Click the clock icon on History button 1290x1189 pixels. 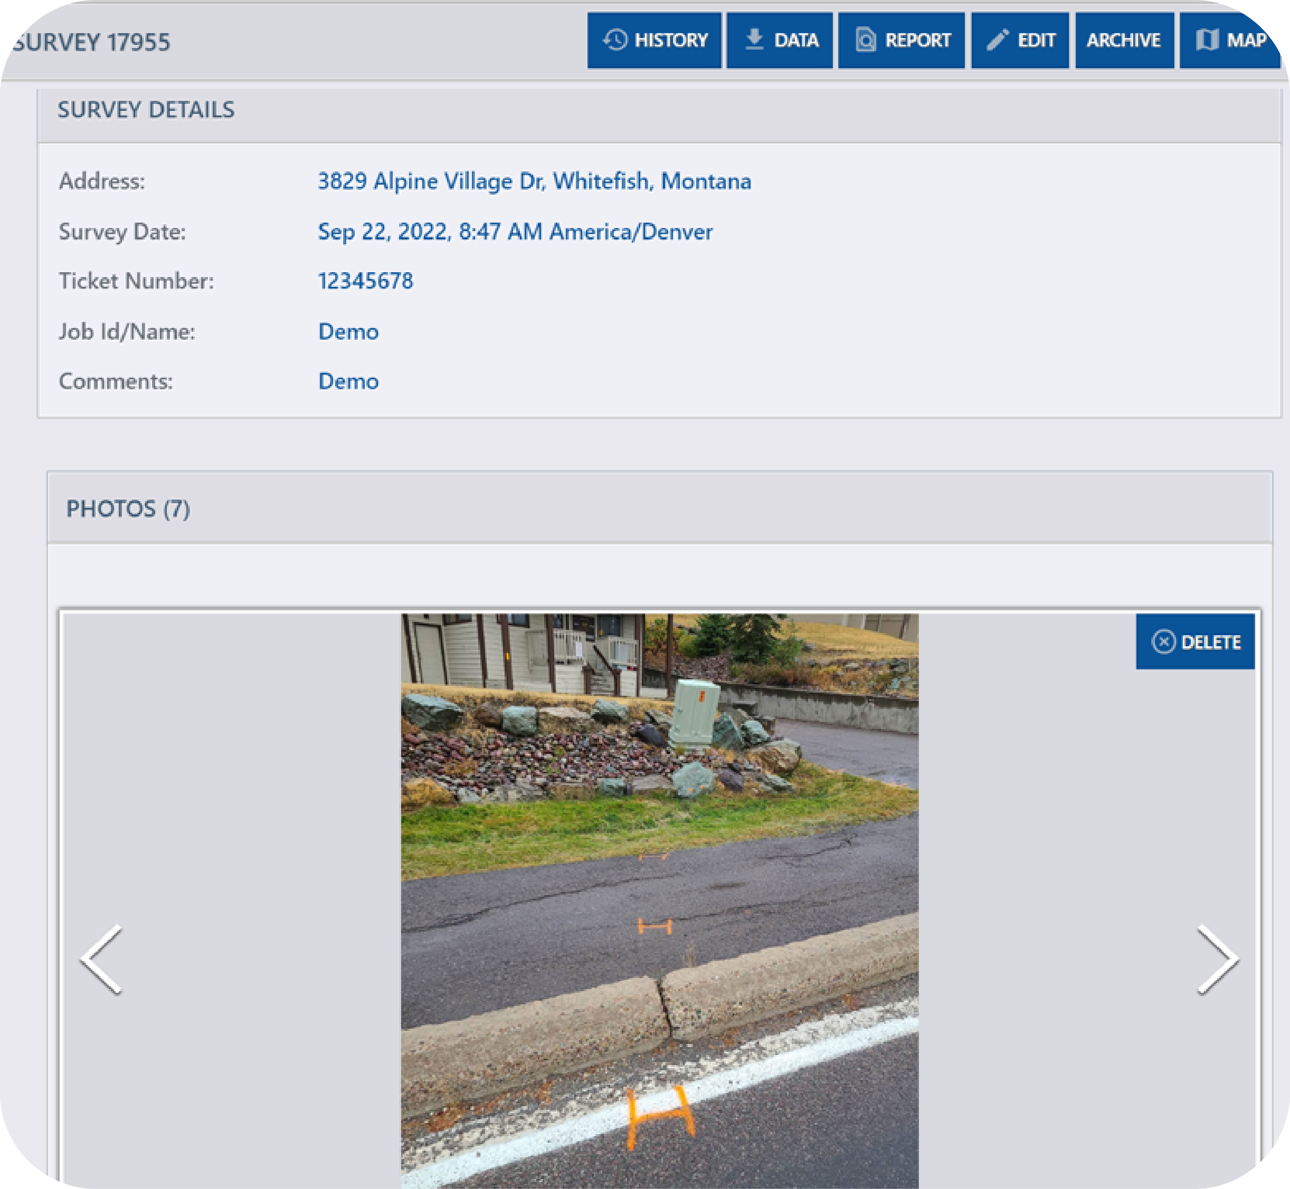click(615, 40)
